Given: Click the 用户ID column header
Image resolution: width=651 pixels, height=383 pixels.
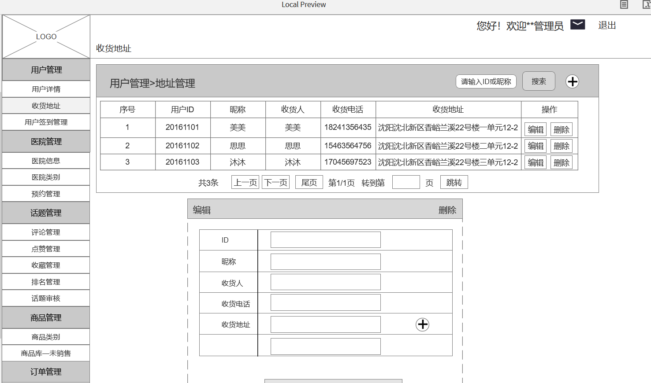Looking at the screenshot, I should [182, 110].
